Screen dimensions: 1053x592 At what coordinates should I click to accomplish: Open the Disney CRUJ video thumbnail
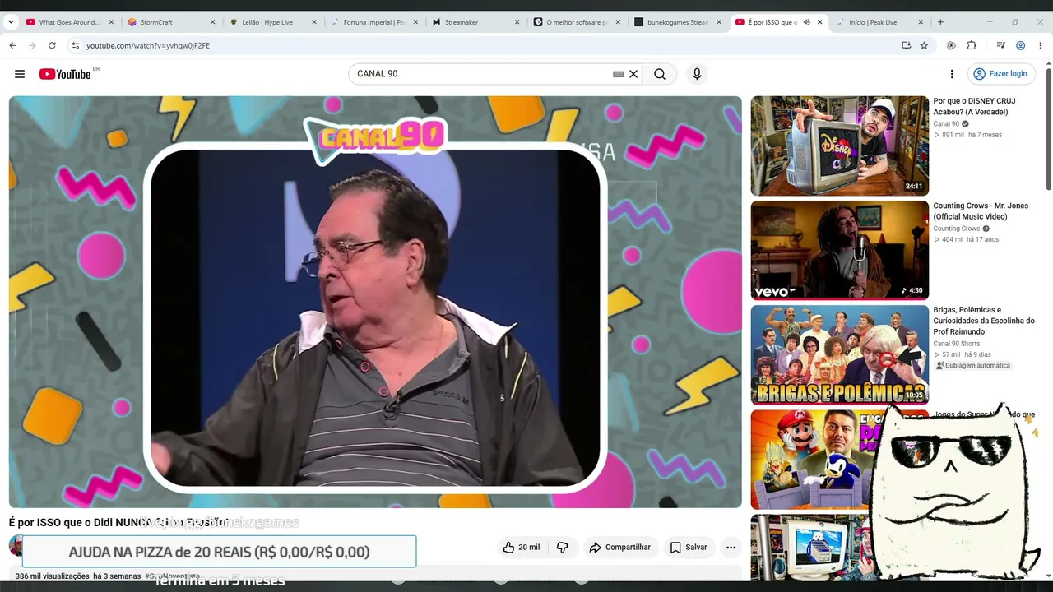pos(840,146)
